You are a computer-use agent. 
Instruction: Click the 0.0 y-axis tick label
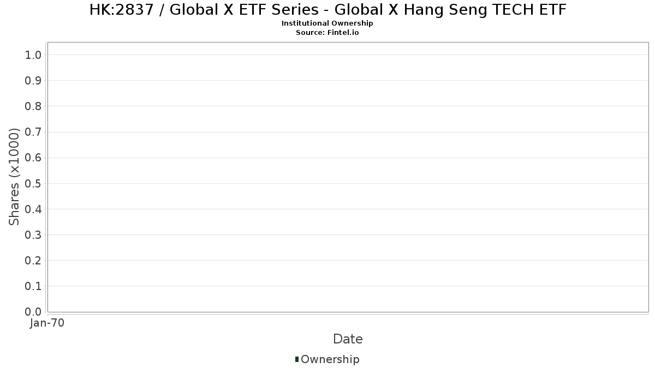tap(33, 312)
